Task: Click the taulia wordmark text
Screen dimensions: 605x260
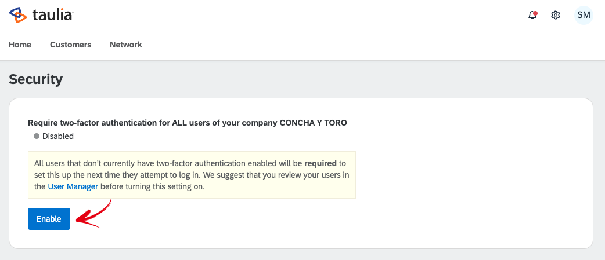Action: [x=53, y=16]
